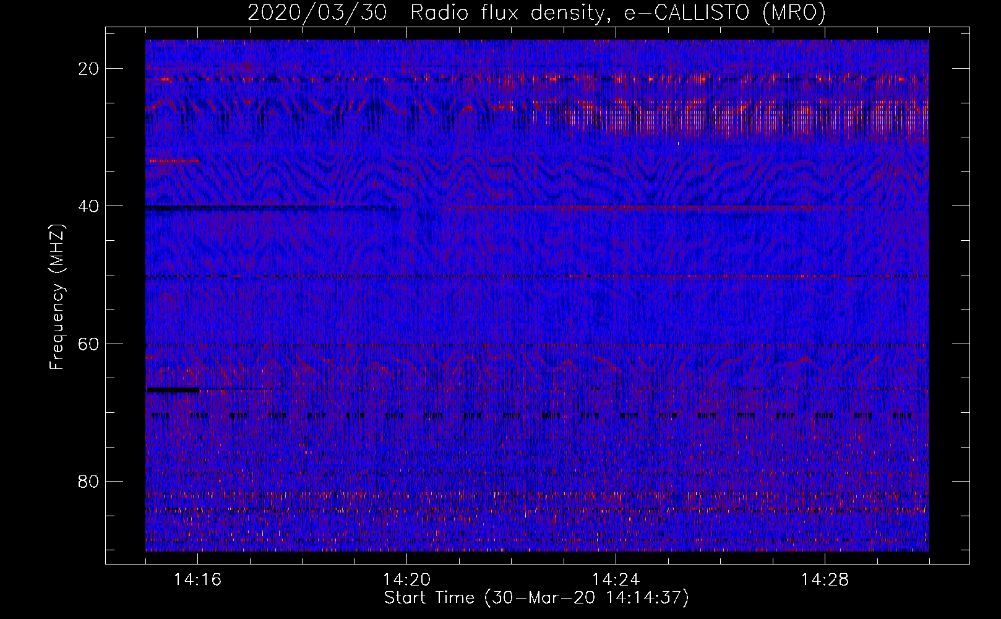Image resolution: width=1001 pixels, height=619 pixels.
Task: Click the 14:20 time axis label
Action: [406, 580]
